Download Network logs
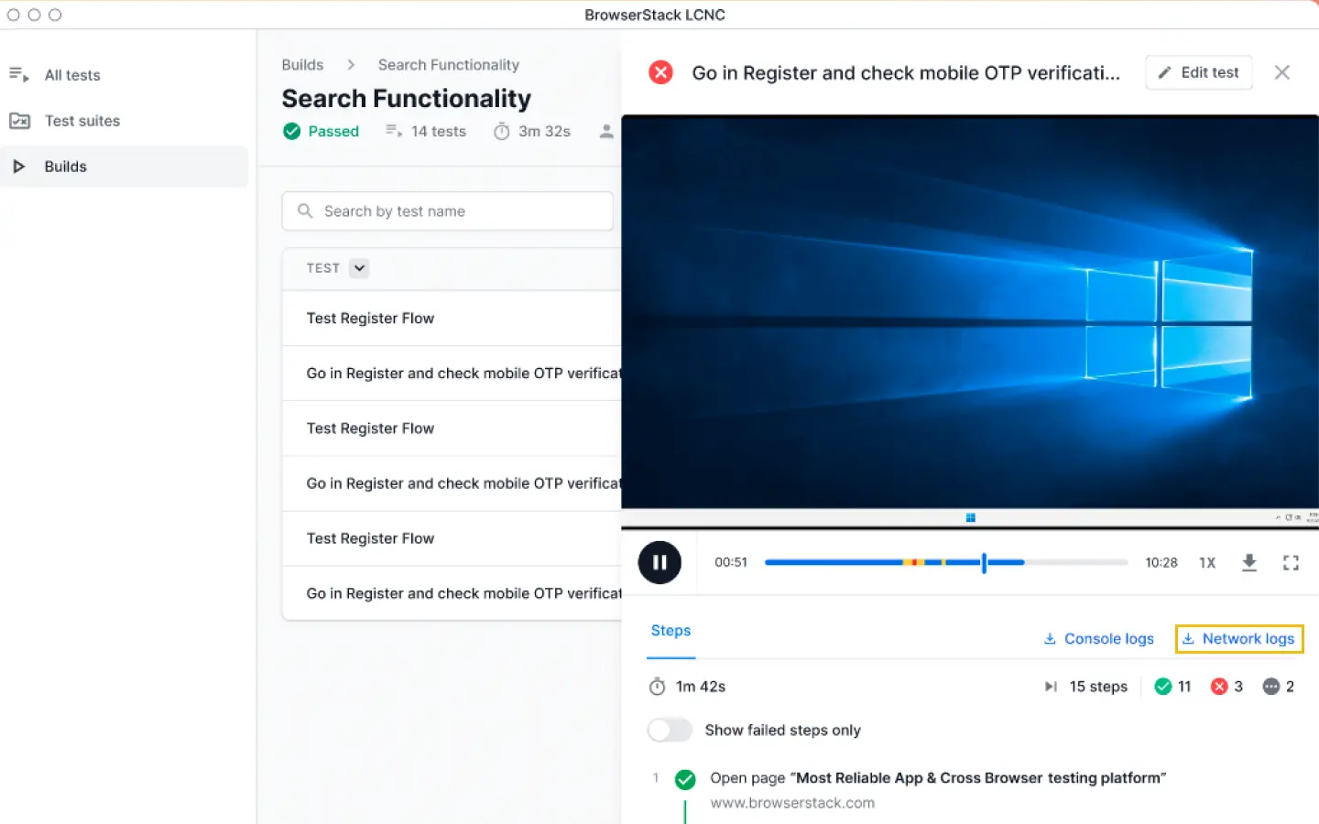 [1238, 639]
